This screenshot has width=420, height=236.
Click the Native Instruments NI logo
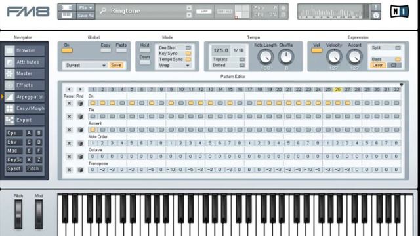coord(400,11)
